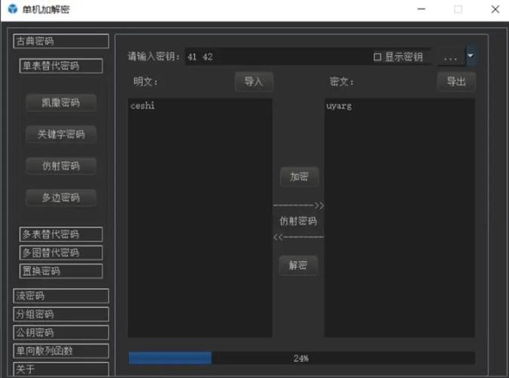
Task: Click the app logo icon in title bar
Action: pyautogui.click(x=12, y=9)
